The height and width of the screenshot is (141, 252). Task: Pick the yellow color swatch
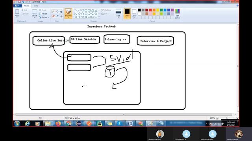tap(157, 10)
